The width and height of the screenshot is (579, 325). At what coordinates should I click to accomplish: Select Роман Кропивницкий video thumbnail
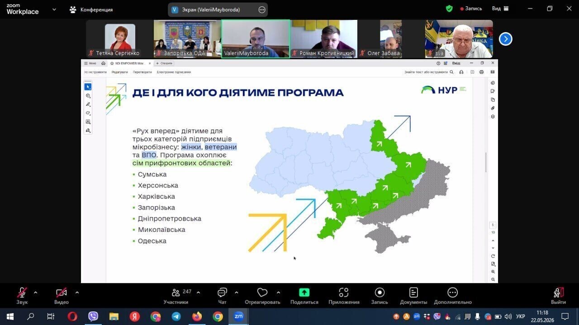(323, 39)
